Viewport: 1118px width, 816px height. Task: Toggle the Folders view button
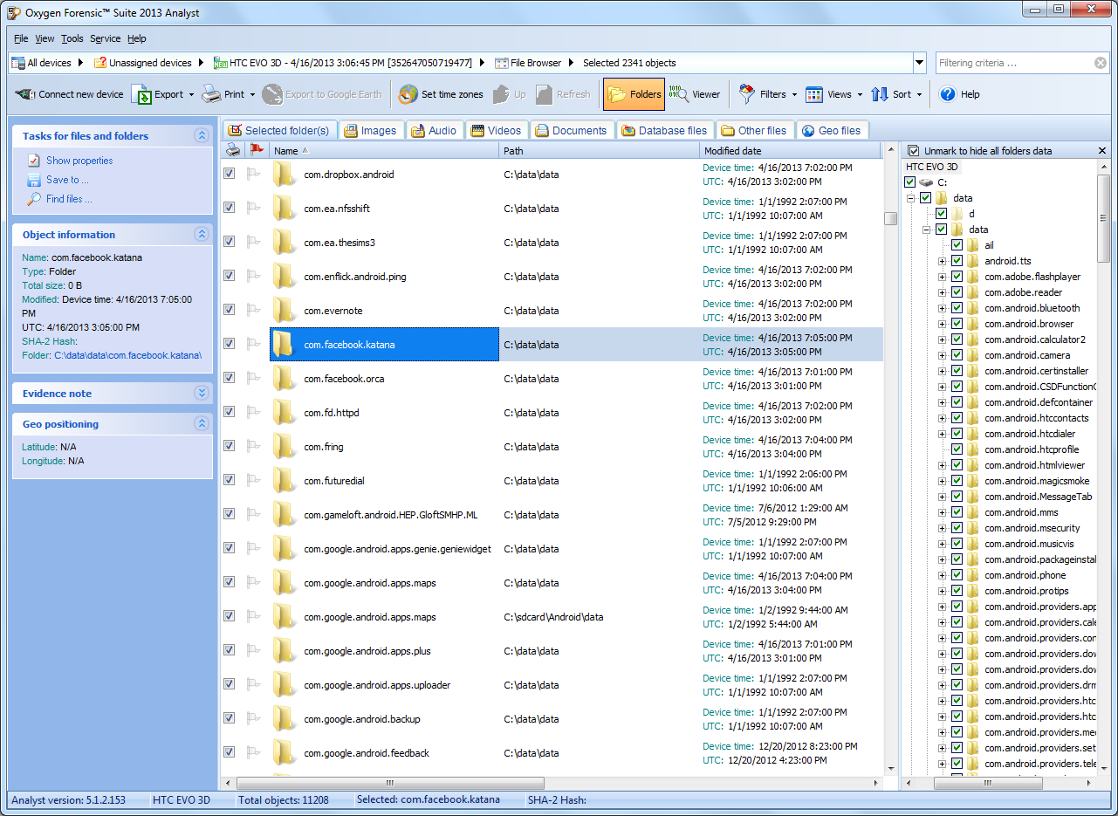click(634, 94)
